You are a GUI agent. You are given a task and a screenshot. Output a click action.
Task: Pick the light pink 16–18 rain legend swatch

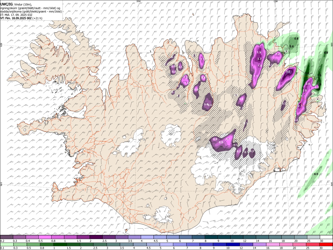pyautogui.click(x=273, y=245)
